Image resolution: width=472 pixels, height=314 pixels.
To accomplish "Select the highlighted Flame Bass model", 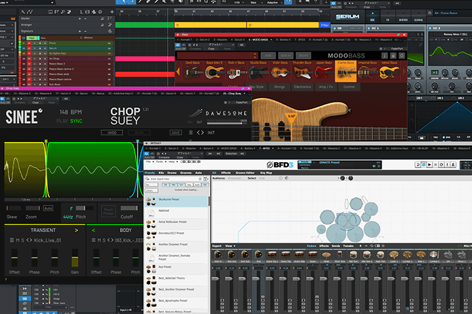I will pos(345,71).
